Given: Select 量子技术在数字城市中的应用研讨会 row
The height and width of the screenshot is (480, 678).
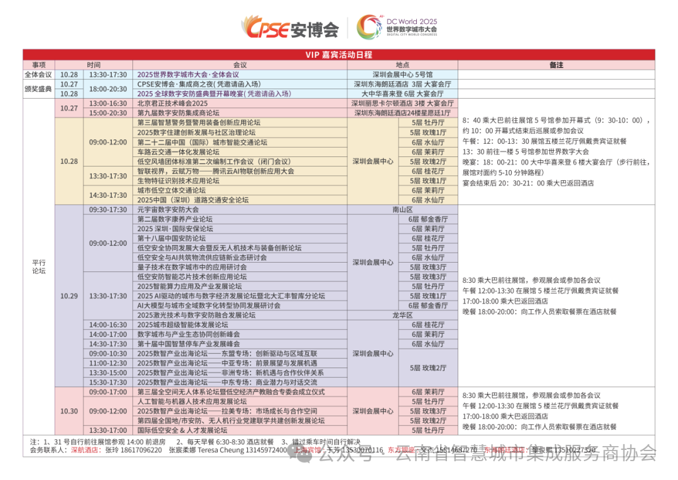Looking at the screenshot, I should pos(240,267).
